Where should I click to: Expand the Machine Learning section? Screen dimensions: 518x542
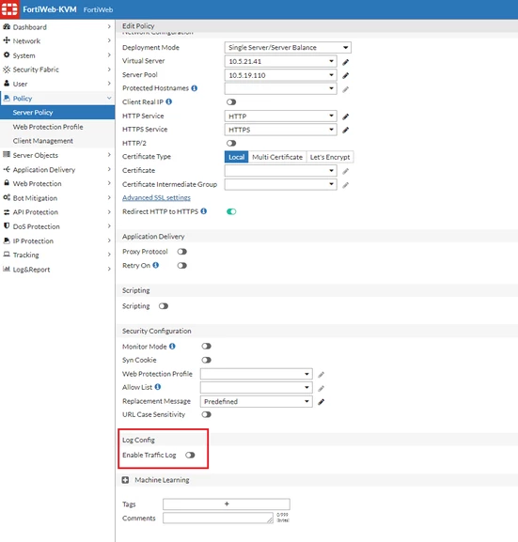click(125, 480)
